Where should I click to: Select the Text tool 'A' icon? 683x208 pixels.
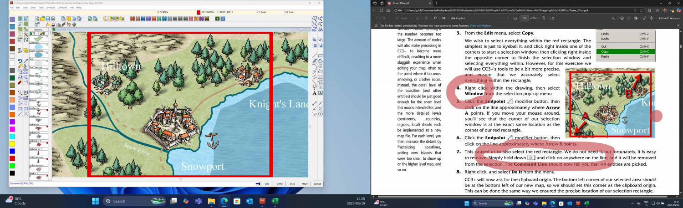click(x=315, y=93)
